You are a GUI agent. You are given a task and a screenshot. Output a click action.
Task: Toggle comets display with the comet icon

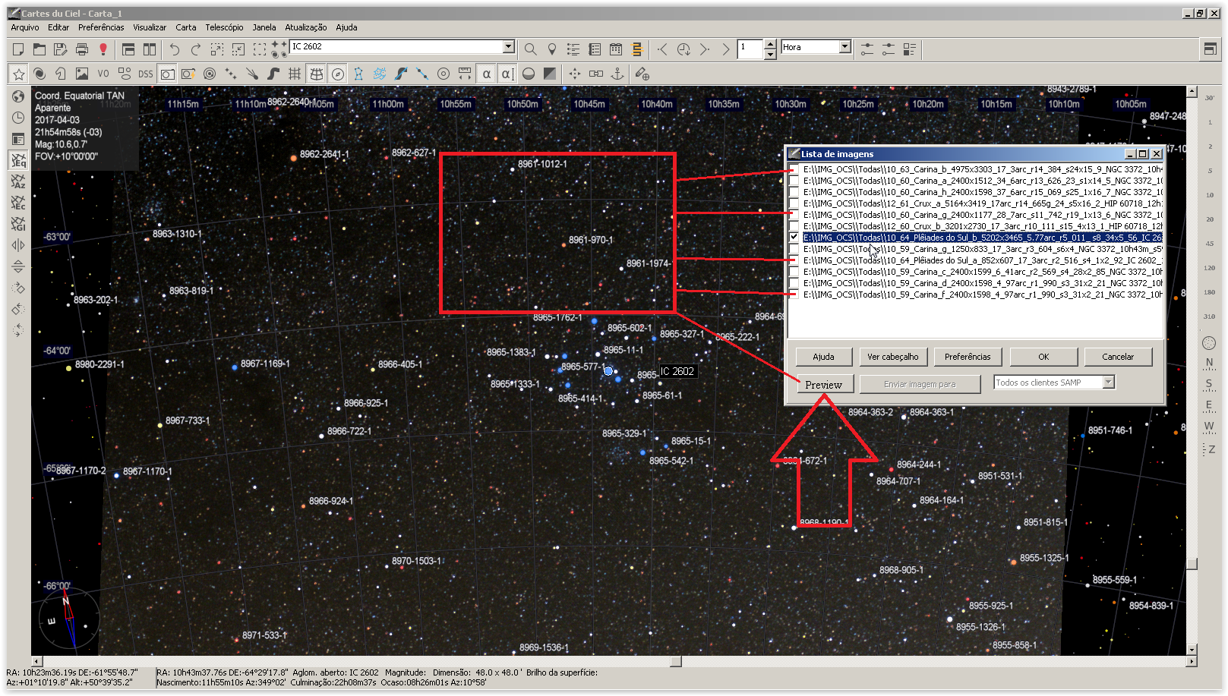pyautogui.click(x=252, y=74)
